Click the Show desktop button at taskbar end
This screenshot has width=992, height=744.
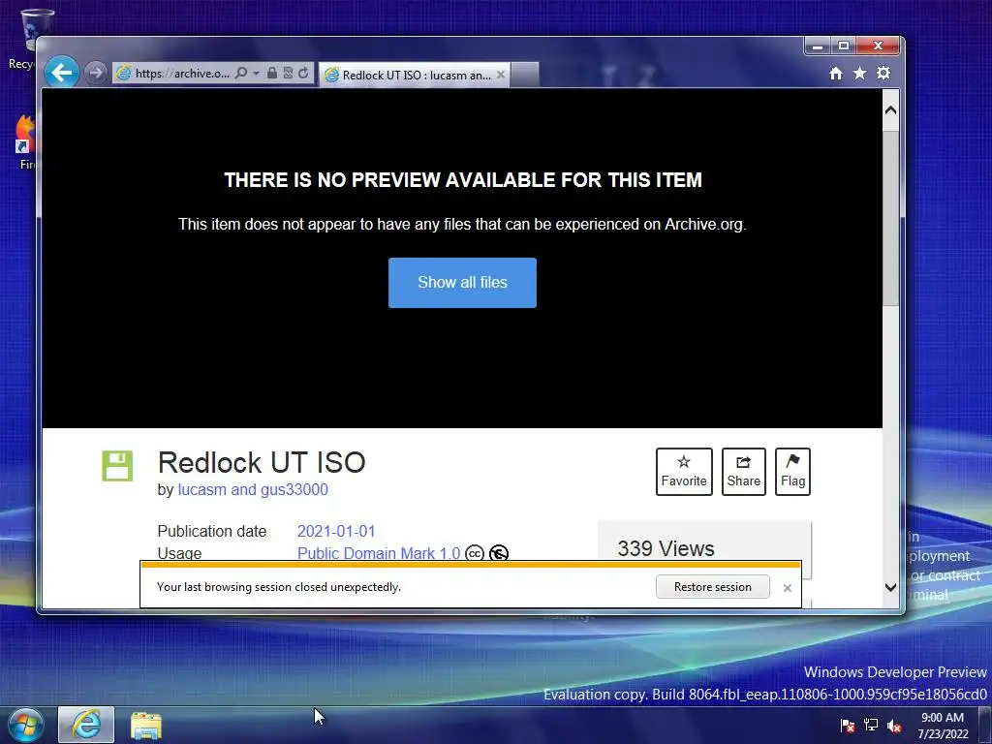985,726
